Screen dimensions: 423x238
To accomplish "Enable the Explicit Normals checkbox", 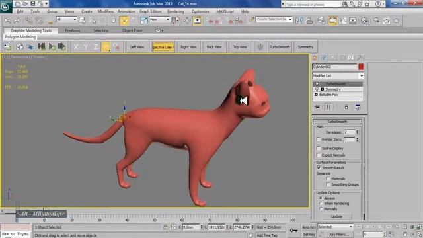I will 319,155.
